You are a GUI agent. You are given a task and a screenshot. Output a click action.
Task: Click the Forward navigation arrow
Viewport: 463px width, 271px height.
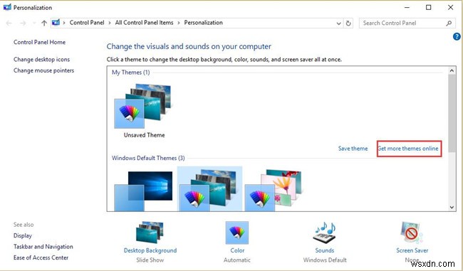coord(23,23)
